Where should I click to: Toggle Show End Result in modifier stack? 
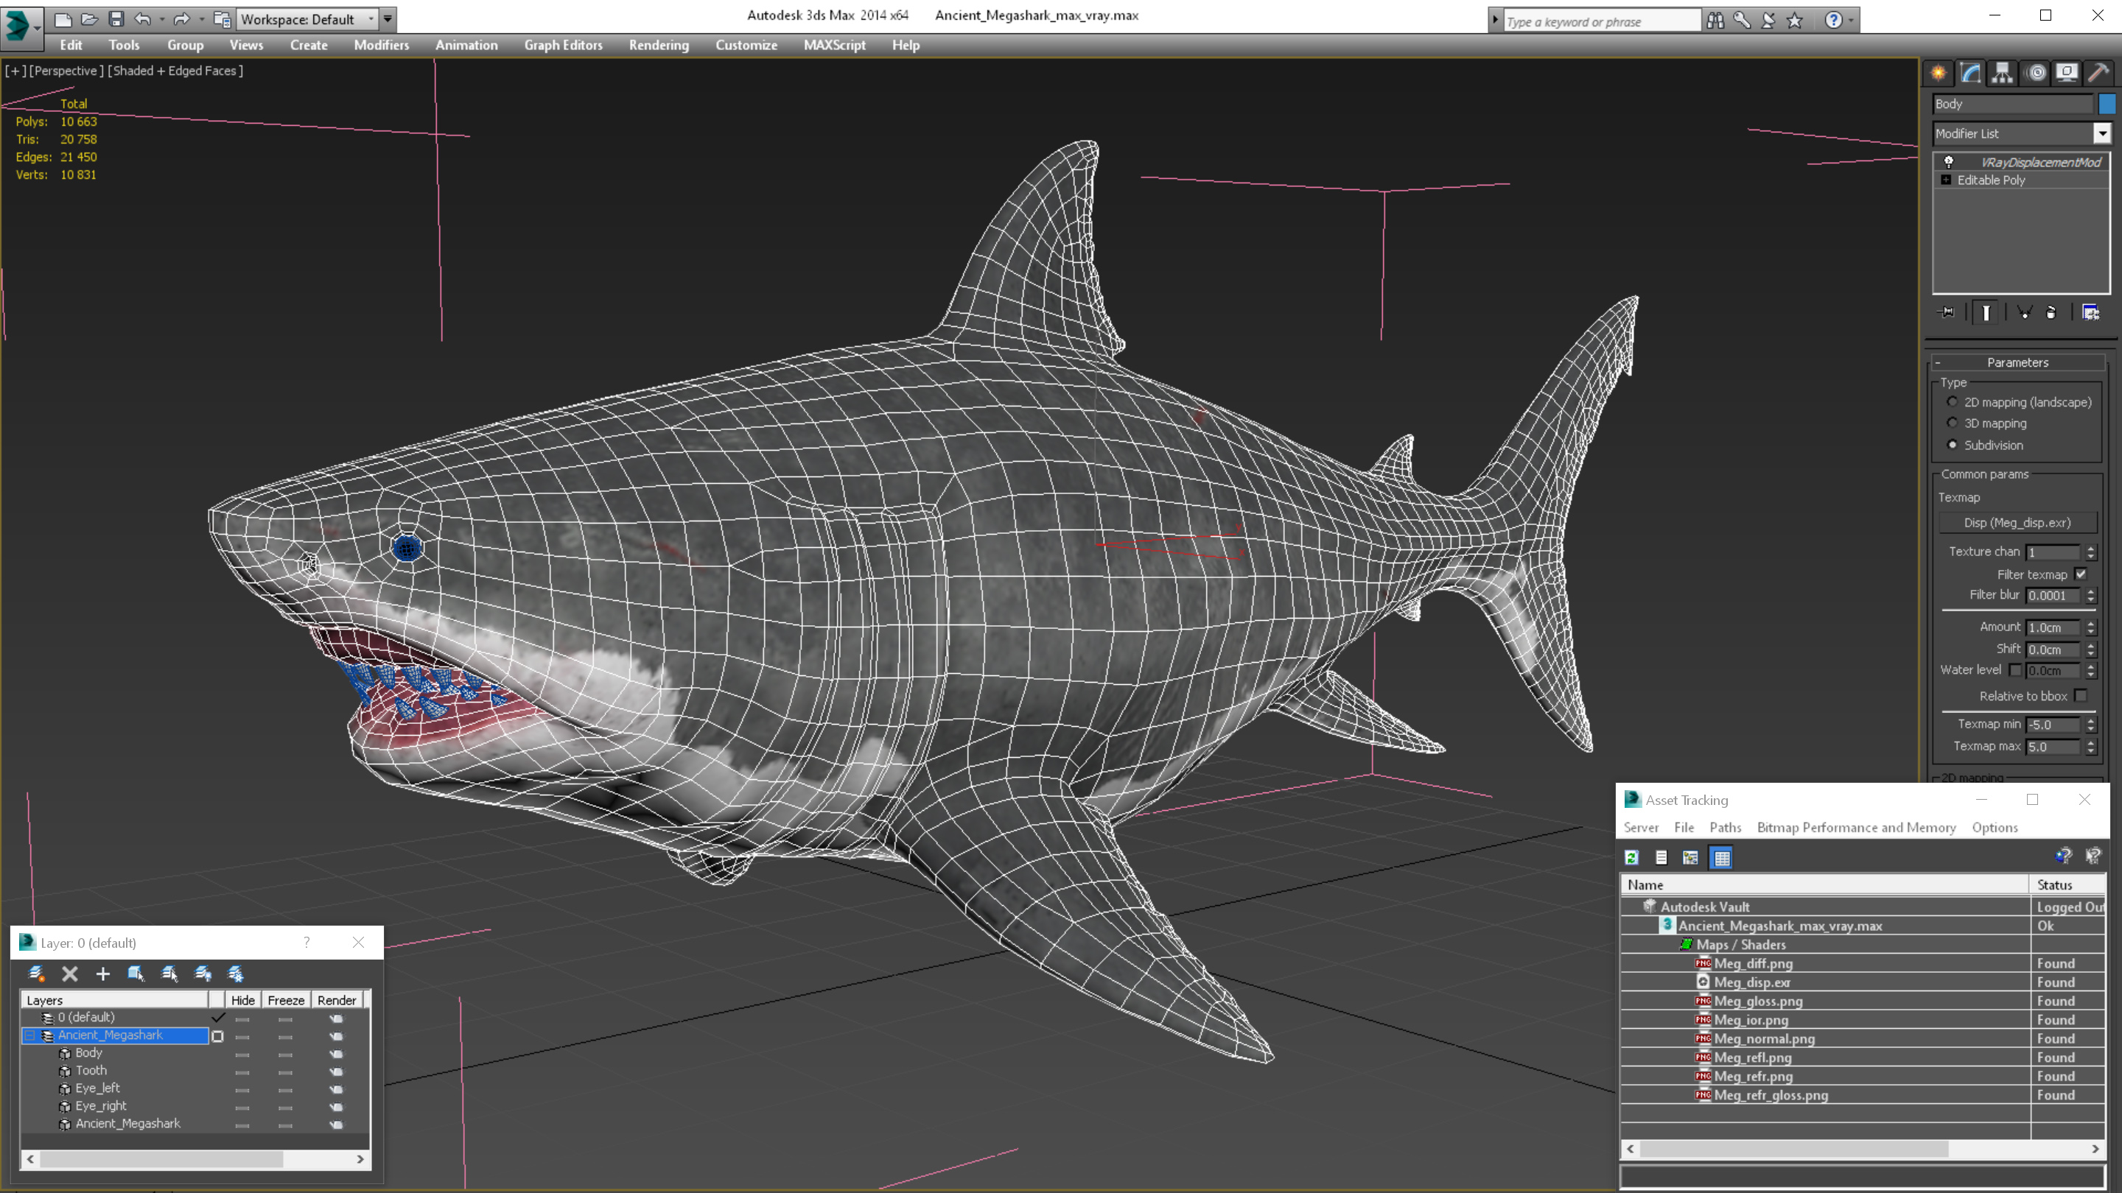click(1986, 313)
